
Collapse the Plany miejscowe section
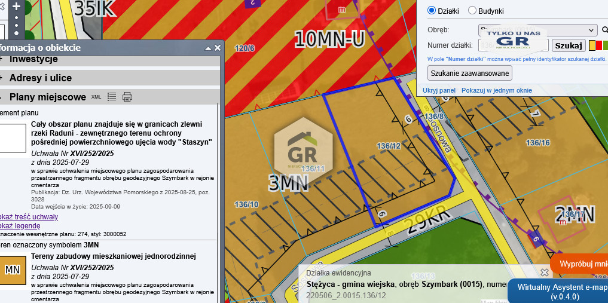click(x=1, y=97)
